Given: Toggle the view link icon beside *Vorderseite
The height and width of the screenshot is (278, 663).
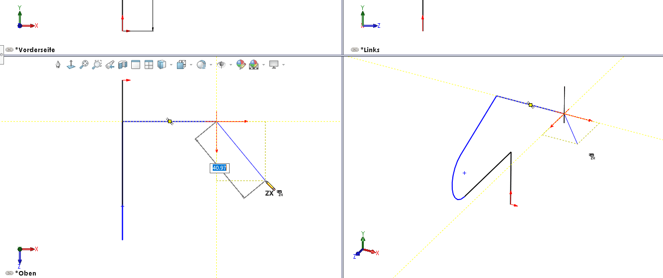Looking at the screenshot, I should pyautogui.click(x=9, y=50).
